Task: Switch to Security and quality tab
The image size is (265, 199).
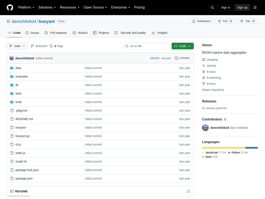Action: (x=130, y=33)
